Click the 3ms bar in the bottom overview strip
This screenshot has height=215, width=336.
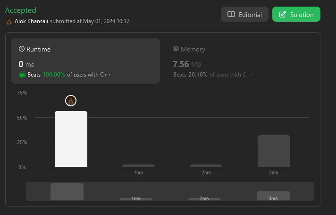point(273,196)
